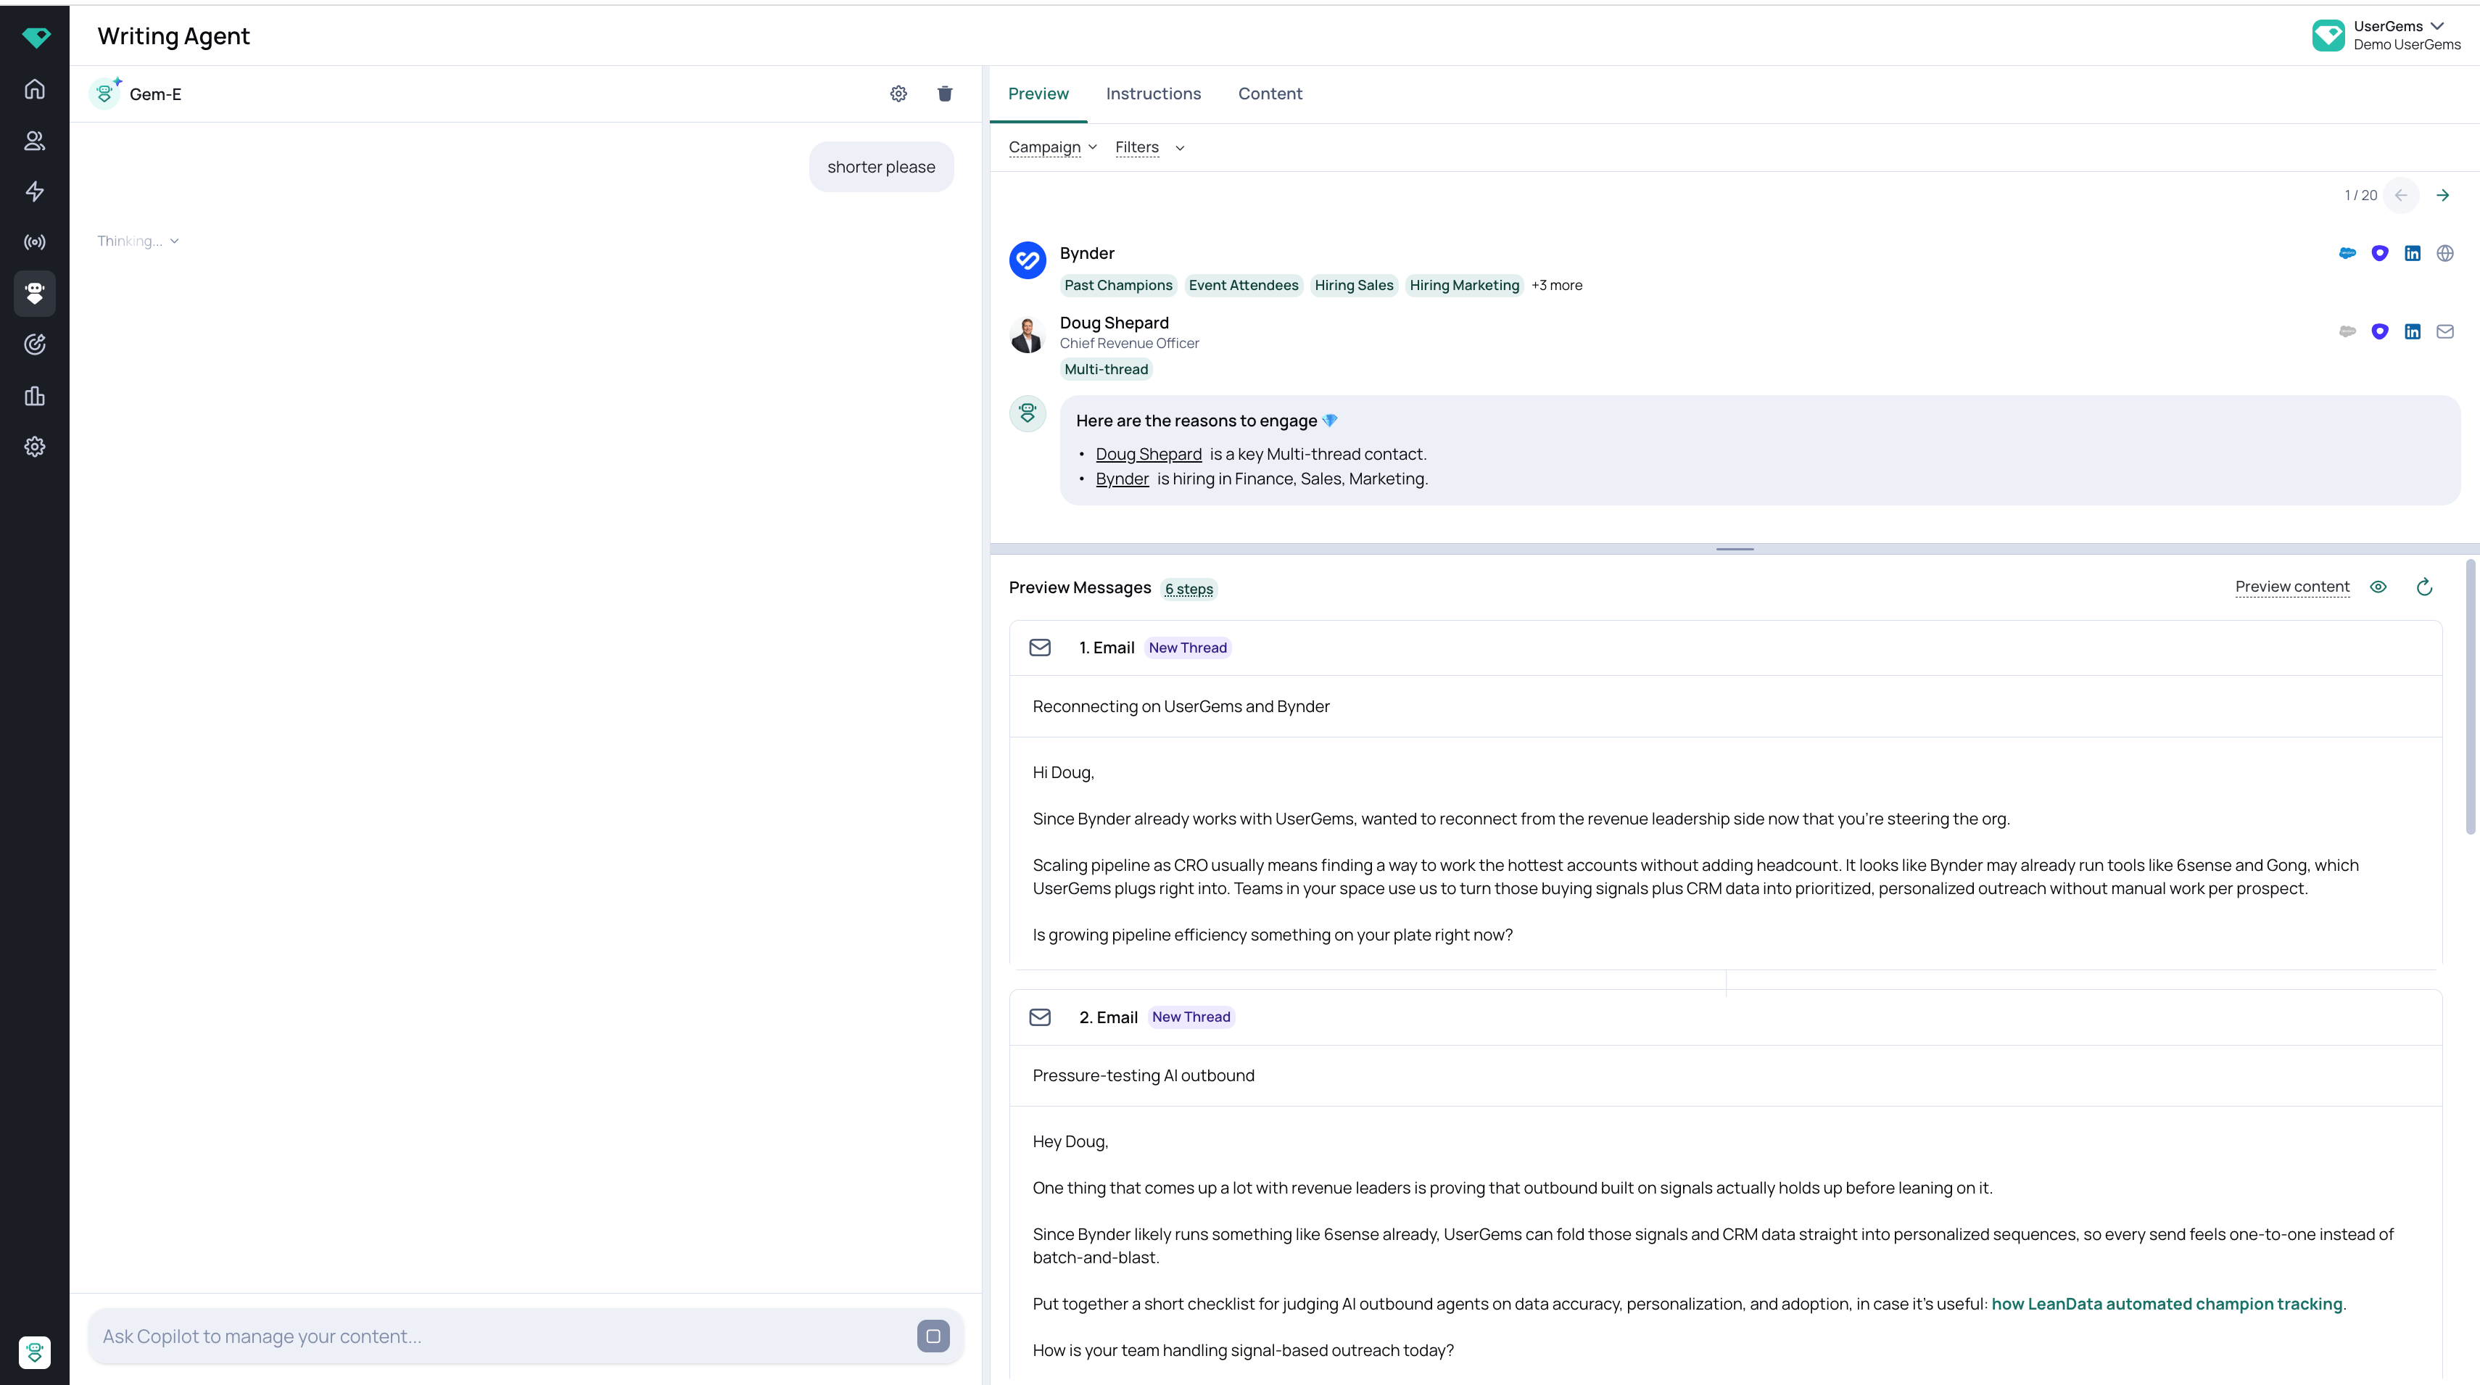2480x1385 pixels.
Task: Click the envelope icon of 2. Email
Action: click(1040, 1017)
